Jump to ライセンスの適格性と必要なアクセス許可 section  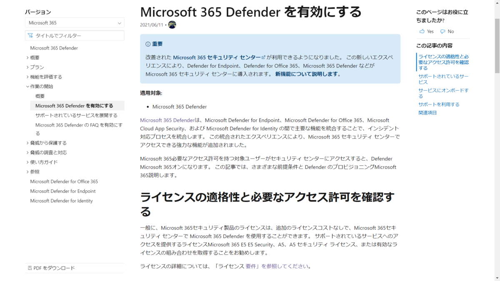(x=443, y=62)
